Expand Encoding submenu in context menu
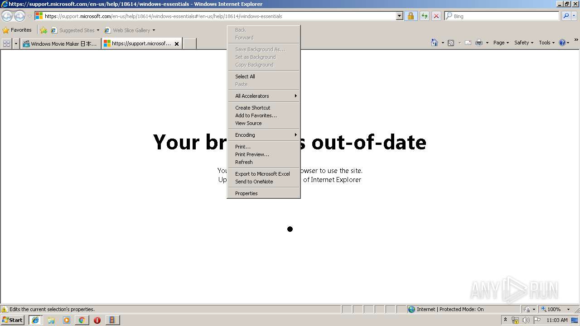Screen dimensions: 580x326 (264, 135)
